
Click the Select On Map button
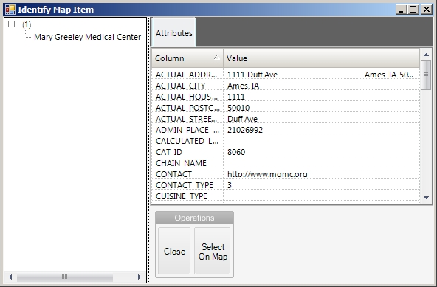click(x=213, y=251)
